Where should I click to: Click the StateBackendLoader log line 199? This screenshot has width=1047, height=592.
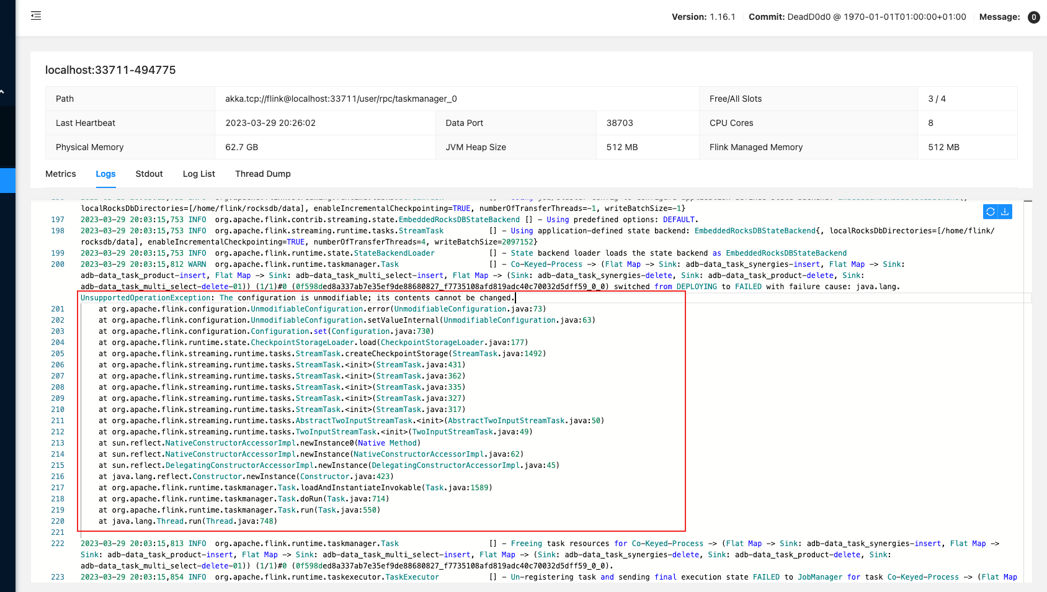tap(463, 253)
